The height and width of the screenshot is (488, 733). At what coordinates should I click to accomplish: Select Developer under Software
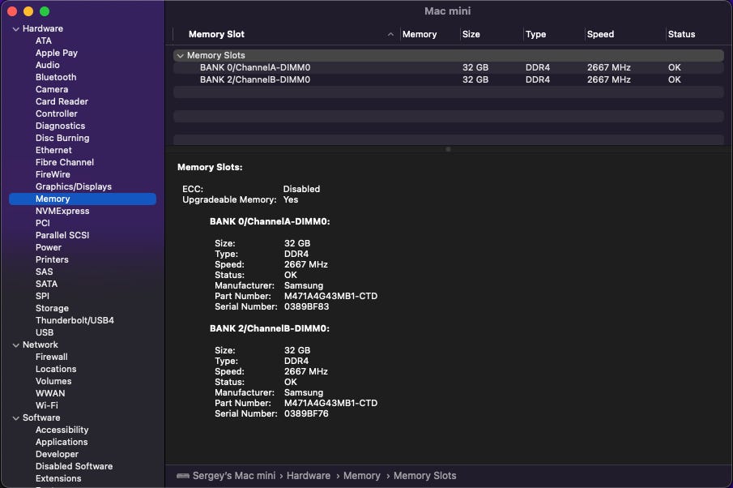click(57, 454)
